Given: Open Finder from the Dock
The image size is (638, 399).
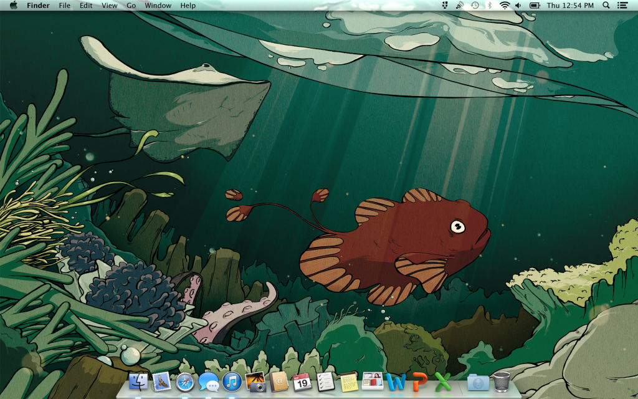Looking at the screenshot, I should pyautogui.click(x=139, y=382).
